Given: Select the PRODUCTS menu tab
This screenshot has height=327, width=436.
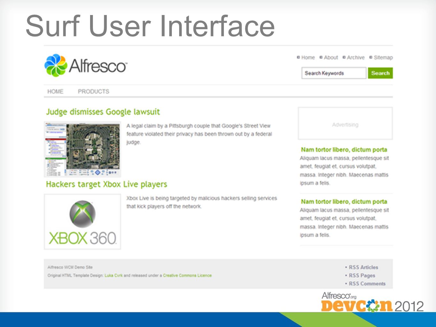Looking at the screenshot, I should 94,91.
